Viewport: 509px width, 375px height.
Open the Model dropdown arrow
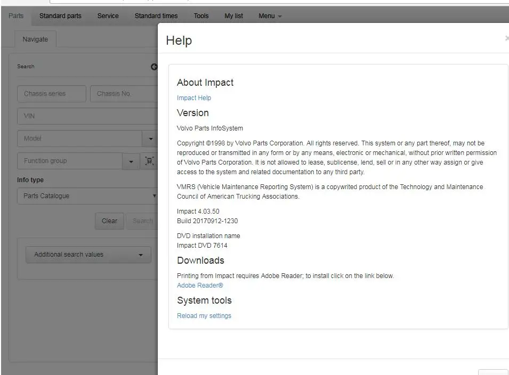coord(150,138)
